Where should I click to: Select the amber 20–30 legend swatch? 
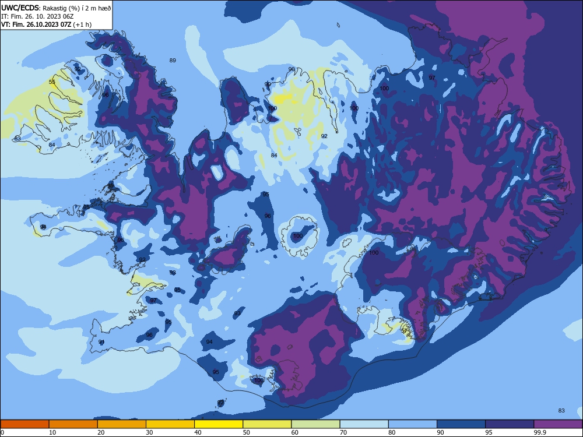coord(122,424)
